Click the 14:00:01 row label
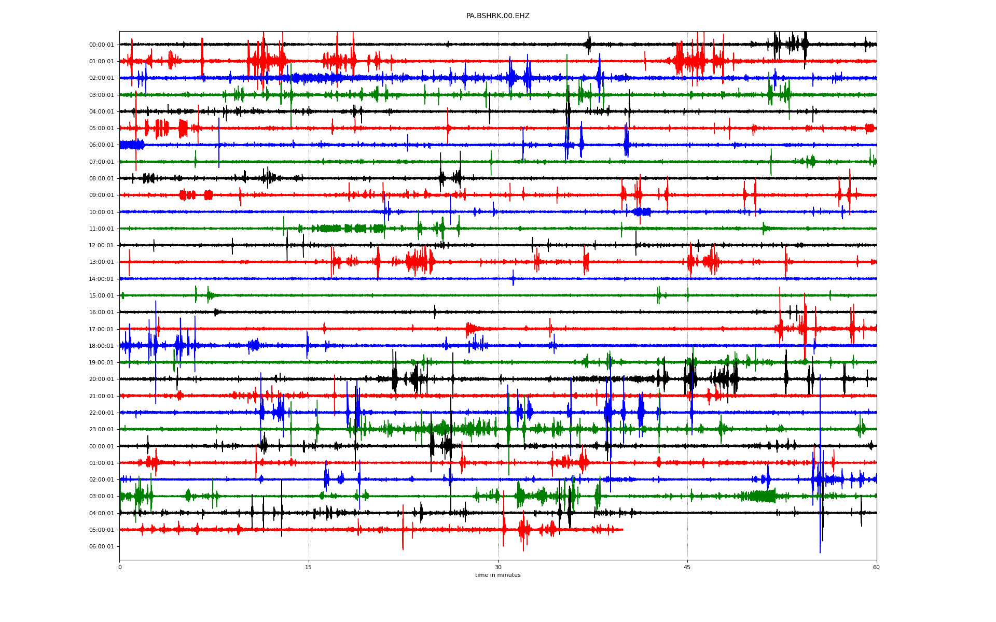The image size is (996, 622). tap(101, 279)
